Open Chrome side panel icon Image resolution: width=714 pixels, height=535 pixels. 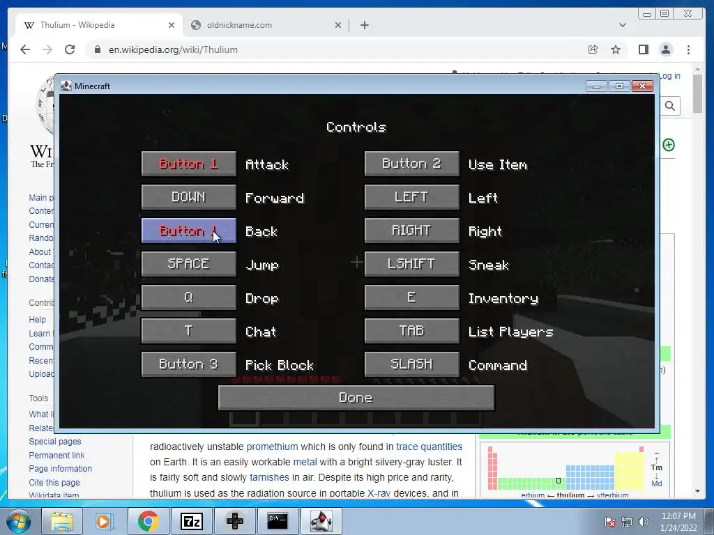(644, 49)
